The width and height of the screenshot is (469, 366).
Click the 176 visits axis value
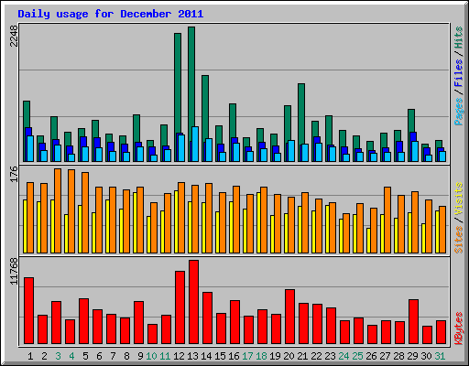(14, 174)
